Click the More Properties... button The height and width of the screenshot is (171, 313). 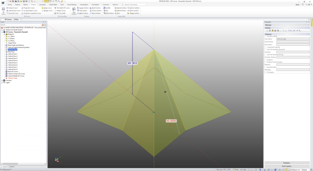(x=287, y=166)
